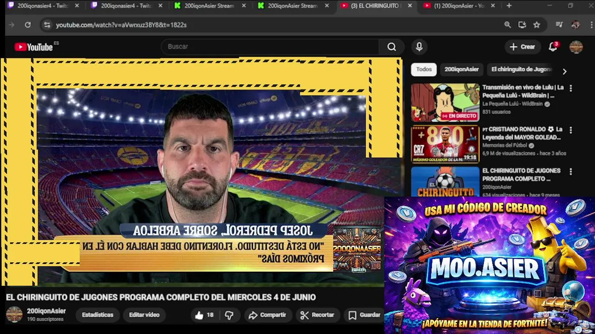Click the Editar vídeo button
The height and width of the screenshot is (334, 595).
click(144, 315)
